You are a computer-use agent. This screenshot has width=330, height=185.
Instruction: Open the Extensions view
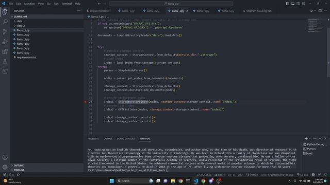pos(5,51)
